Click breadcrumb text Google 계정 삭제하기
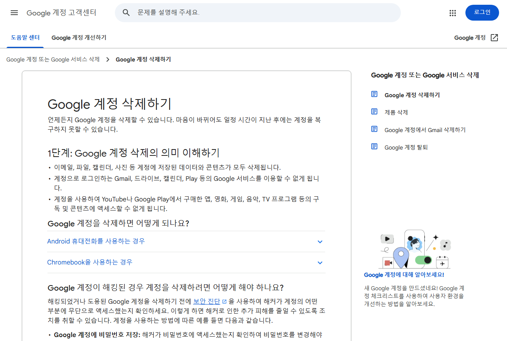The height and width of the screenshot is (341, 507). point(143,59)
